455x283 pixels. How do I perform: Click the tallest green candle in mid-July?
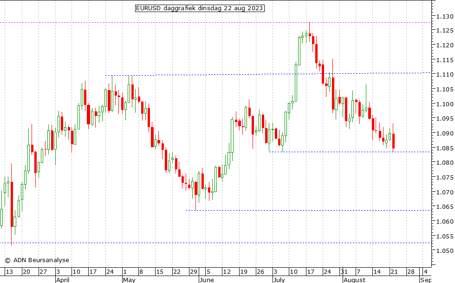click(296, 83)
